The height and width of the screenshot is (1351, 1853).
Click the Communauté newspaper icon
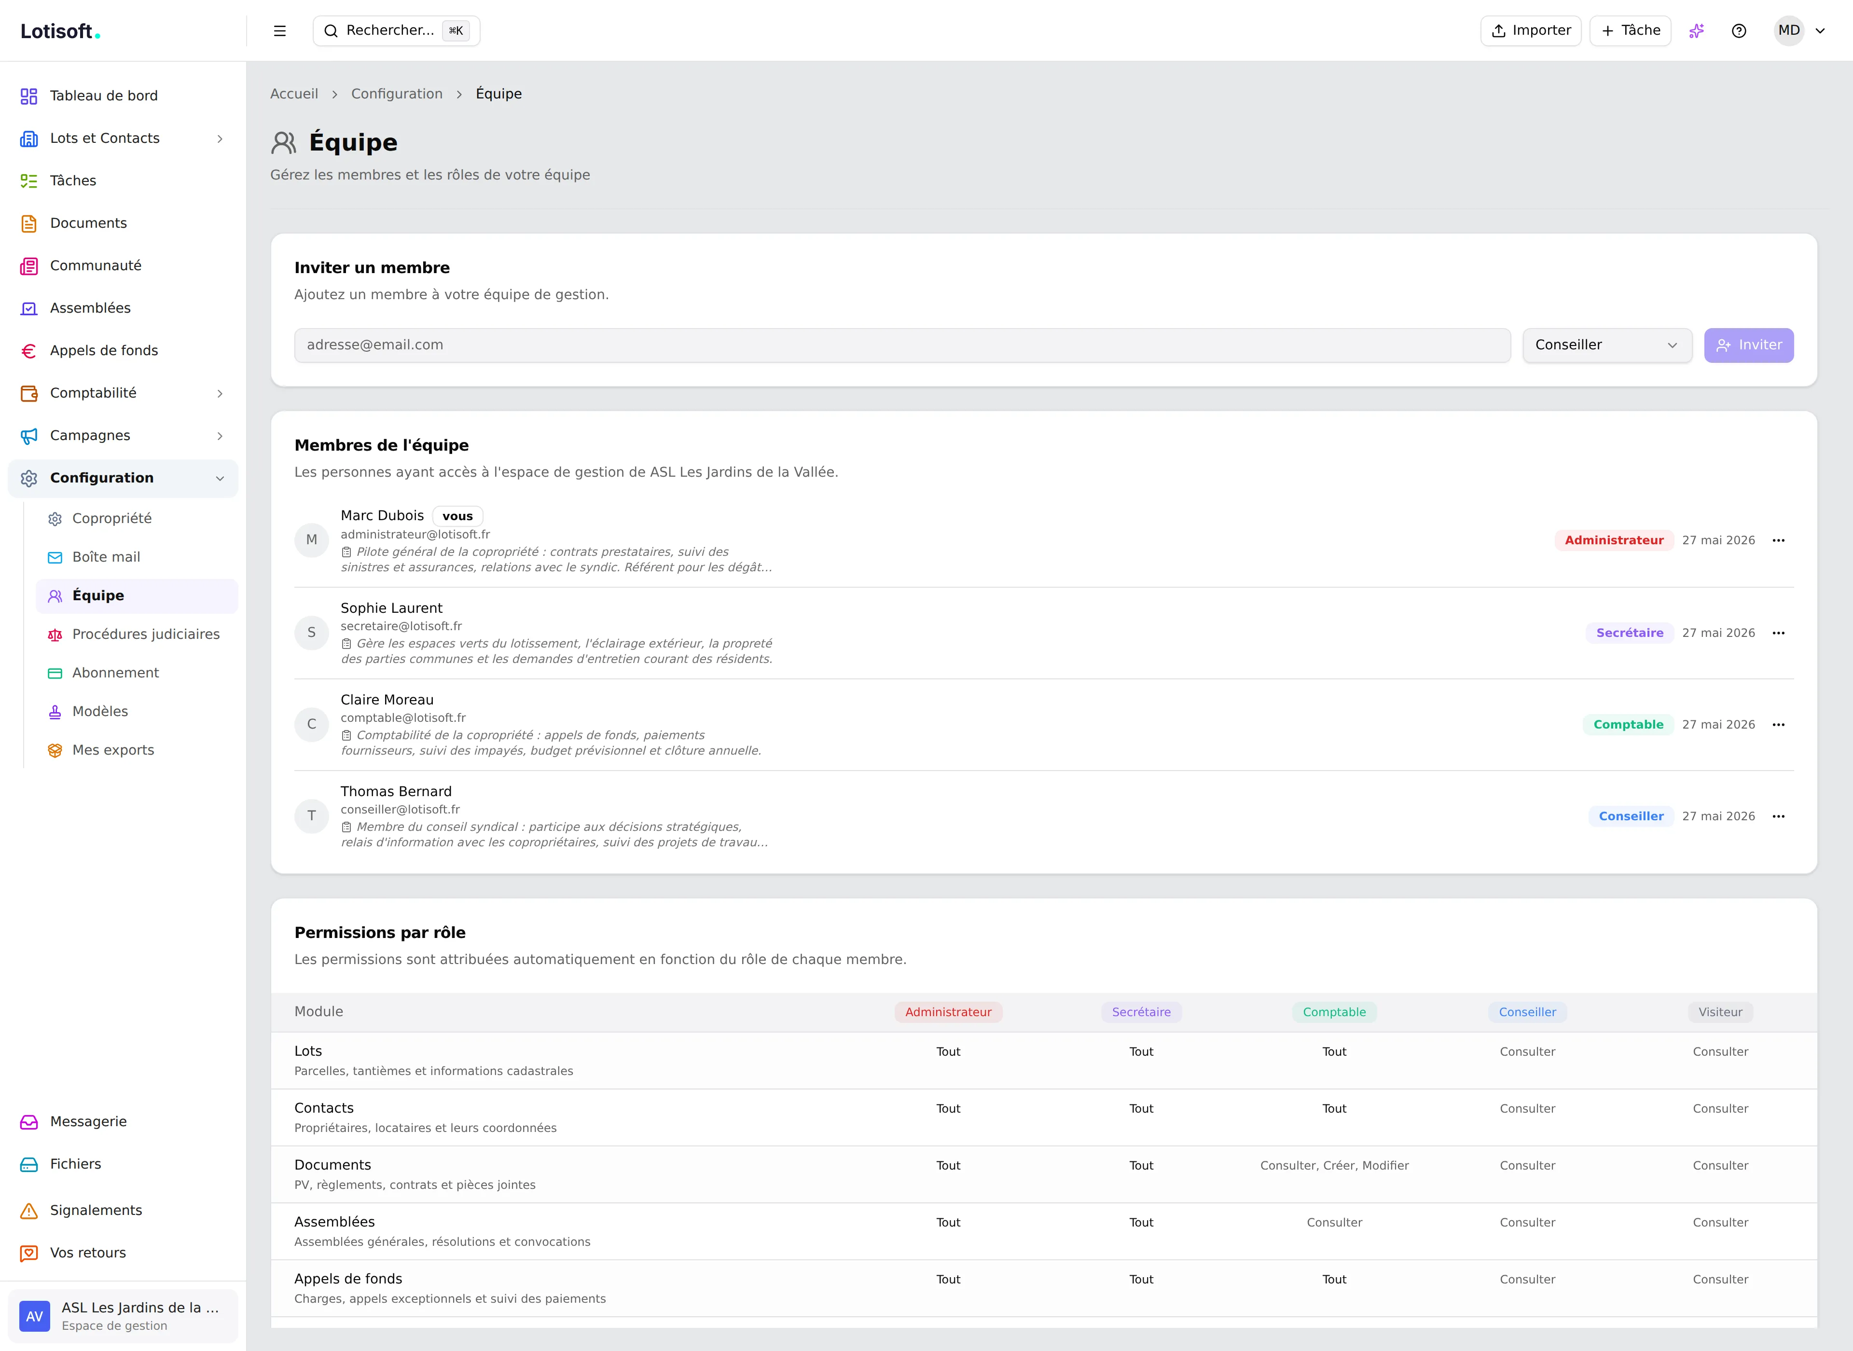[x=28, y=267]
